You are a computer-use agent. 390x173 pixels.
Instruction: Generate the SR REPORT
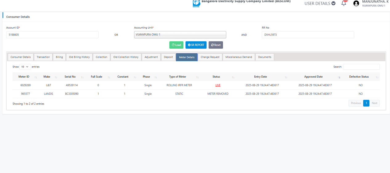pyautogui.click(x=196, y=45)
